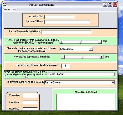Click the domain name entry field
123x115 pixels.
pos(66,32)
